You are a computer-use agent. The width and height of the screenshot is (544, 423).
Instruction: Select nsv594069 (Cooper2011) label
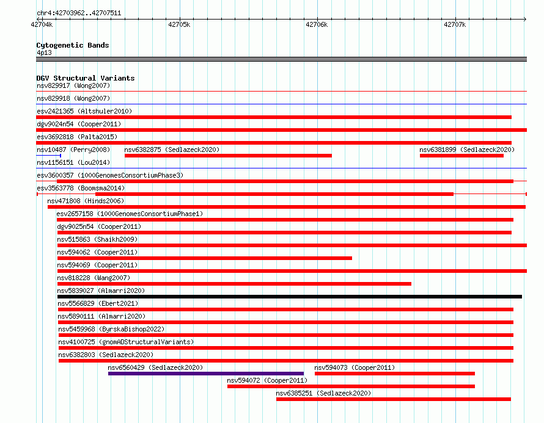click(x=97, y=265)
